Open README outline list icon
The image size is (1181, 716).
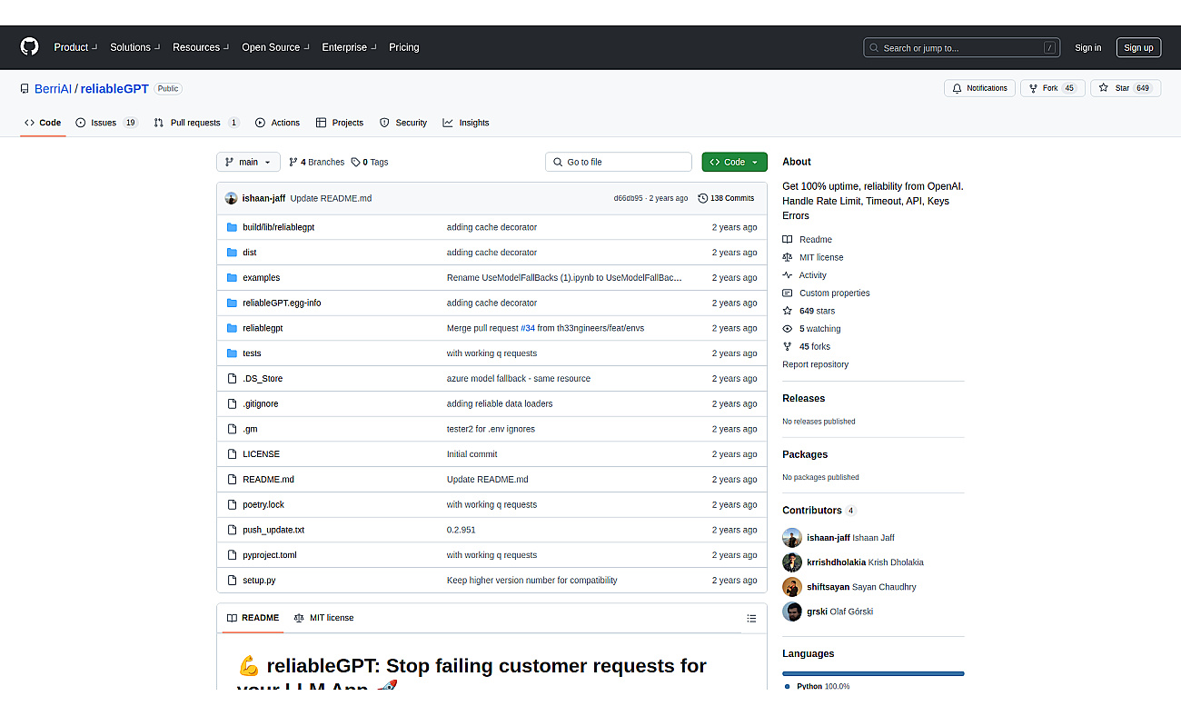tap(751, 619)
